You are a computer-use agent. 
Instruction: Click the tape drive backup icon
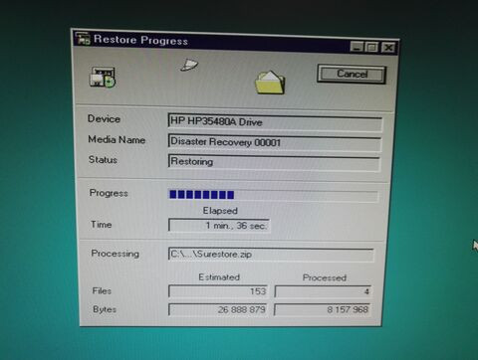(103, 78)
